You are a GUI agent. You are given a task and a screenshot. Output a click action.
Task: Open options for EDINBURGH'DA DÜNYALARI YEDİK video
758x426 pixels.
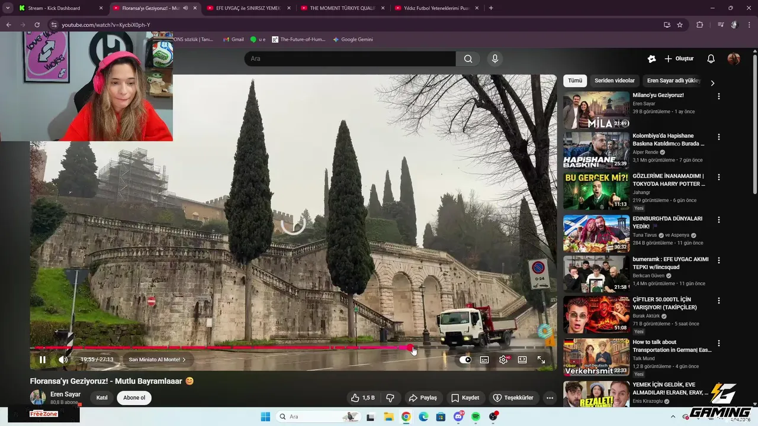719,220
